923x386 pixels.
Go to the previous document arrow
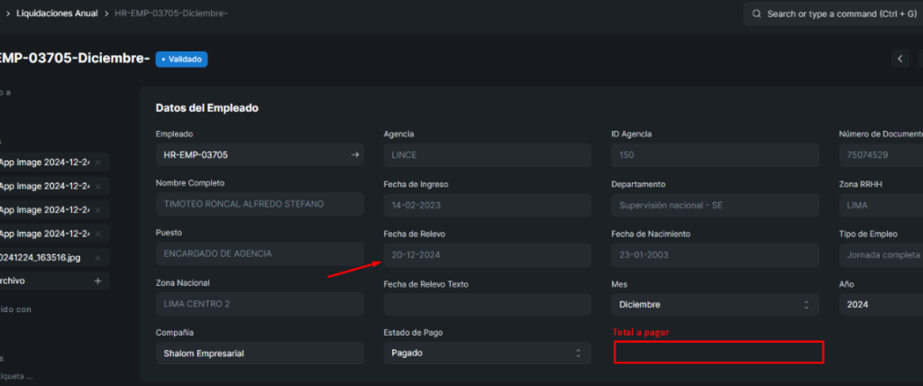(x=900, y=59)
